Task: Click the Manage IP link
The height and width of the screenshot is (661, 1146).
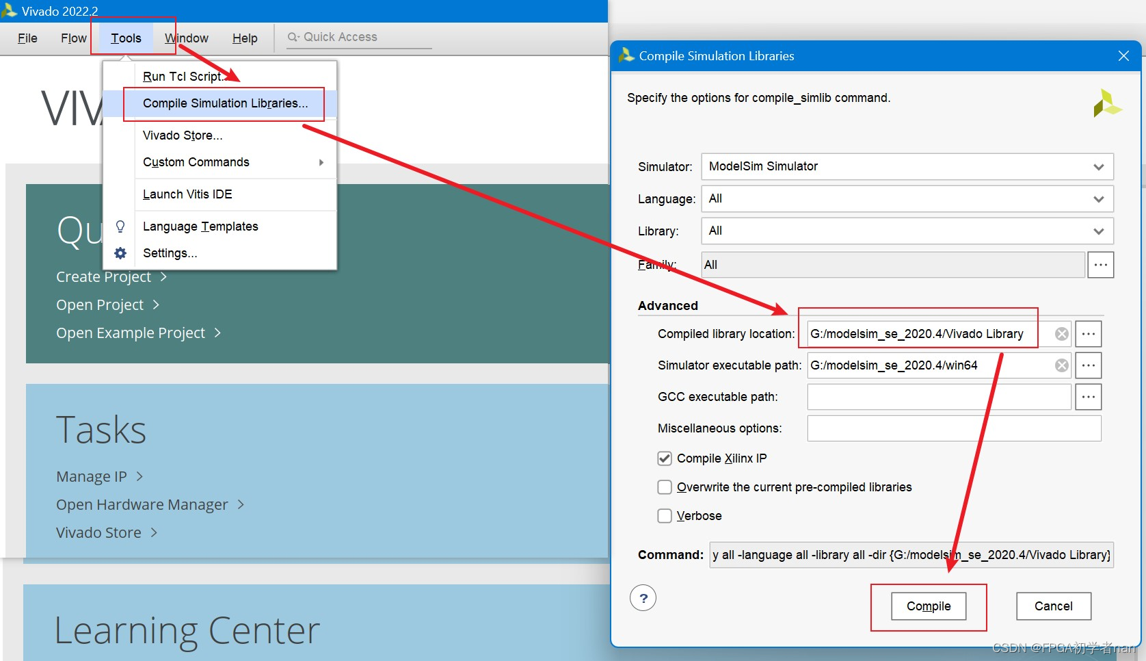Action: point(92,476)
